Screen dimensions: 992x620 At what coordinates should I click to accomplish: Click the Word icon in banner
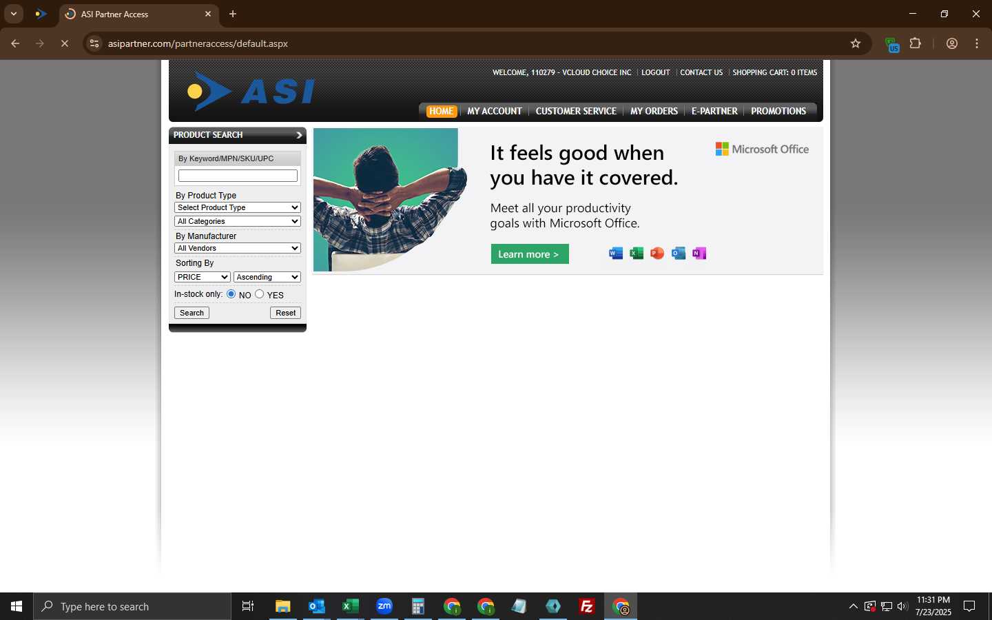616,254
